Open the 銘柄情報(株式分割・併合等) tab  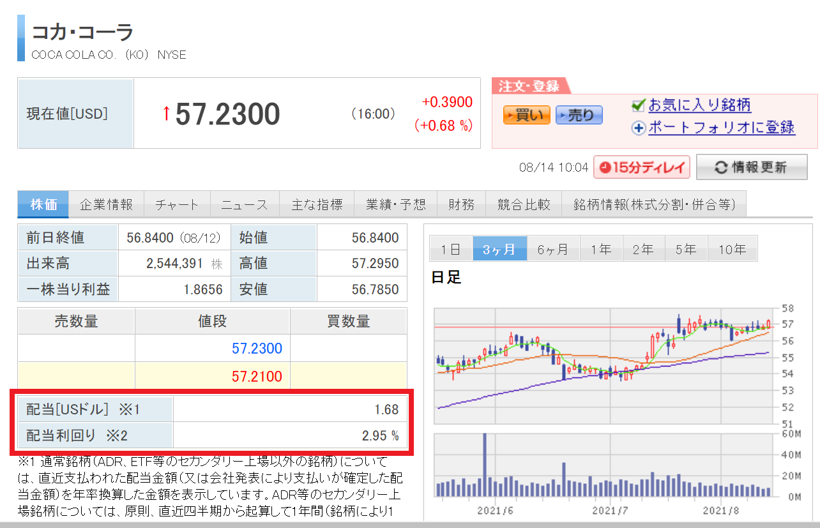click(654, 205)
